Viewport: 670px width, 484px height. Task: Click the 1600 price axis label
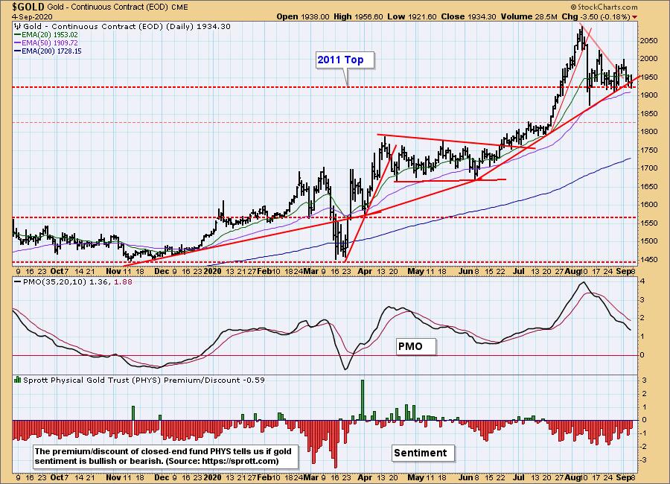[x=649, y=204]
